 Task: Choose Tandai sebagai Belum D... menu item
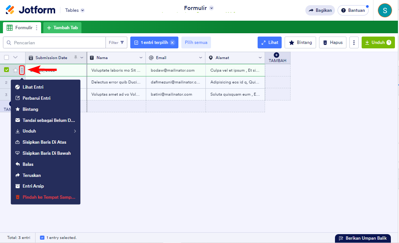coord(46,120)
